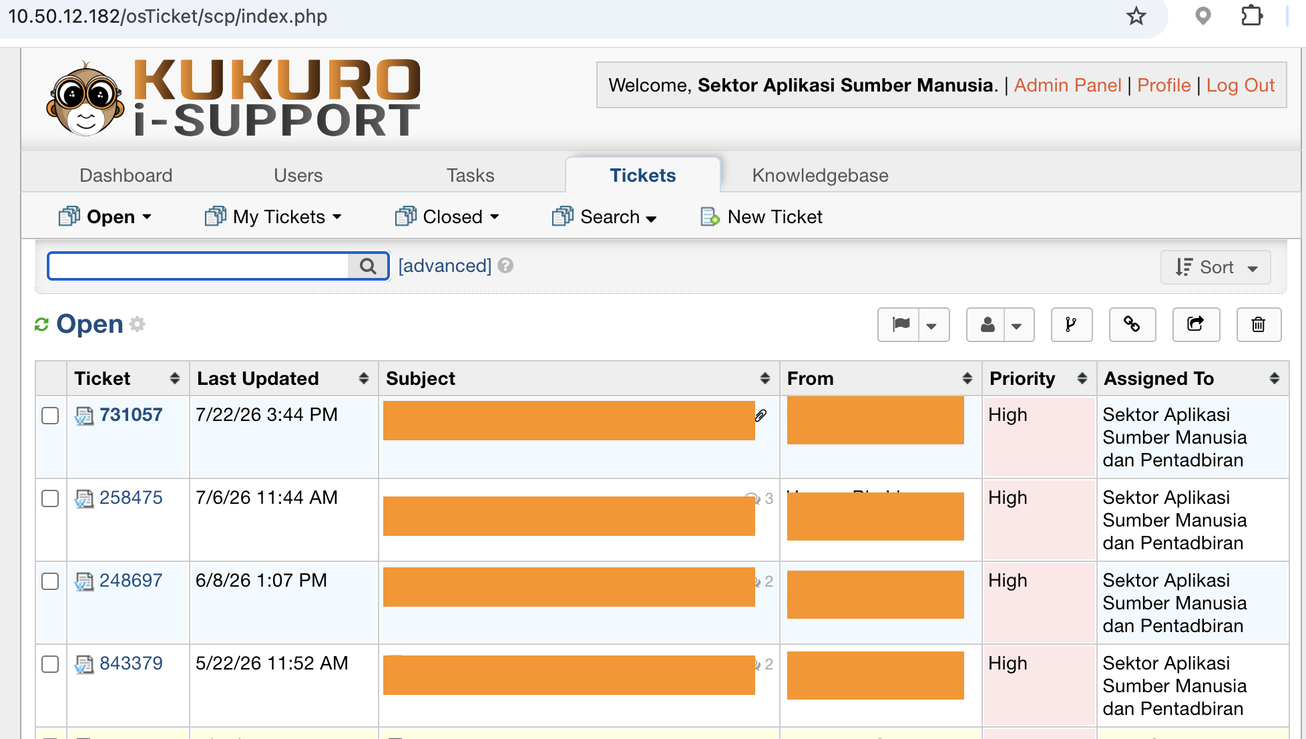Click the attachment paperclip on ticket 731057
The image size is (1306, 739).
(760, 416)
